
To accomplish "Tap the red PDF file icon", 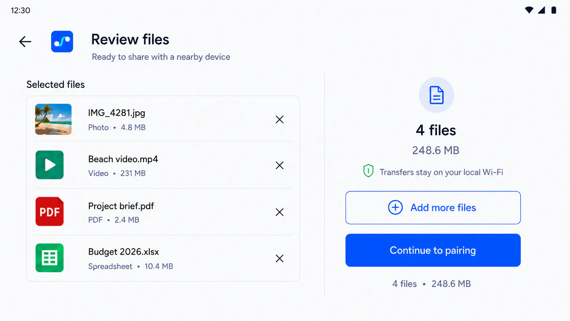I will point(49,211).
